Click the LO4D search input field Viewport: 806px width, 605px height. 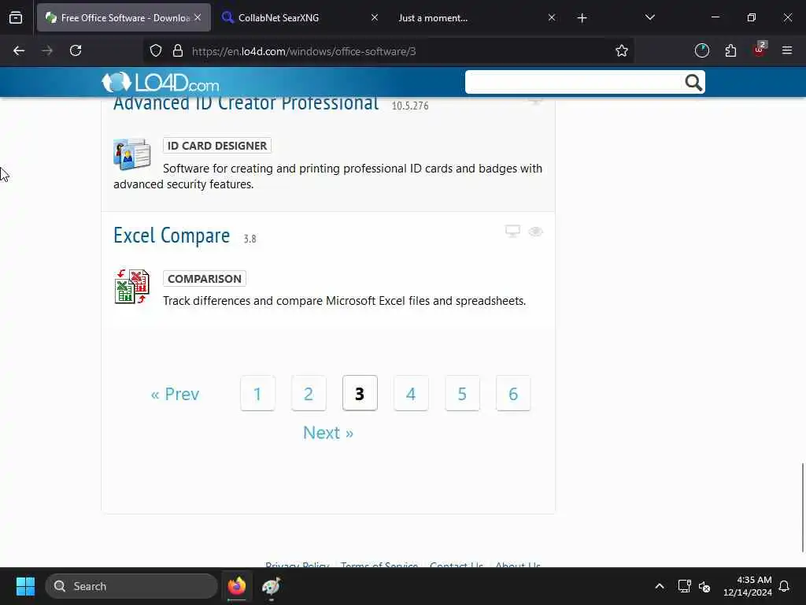point(574,82)
